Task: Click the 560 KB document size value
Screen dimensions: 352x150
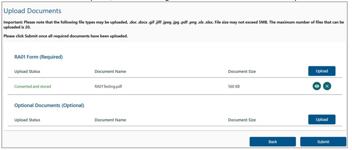Action: pyautogui.click(x=234, y=86)
